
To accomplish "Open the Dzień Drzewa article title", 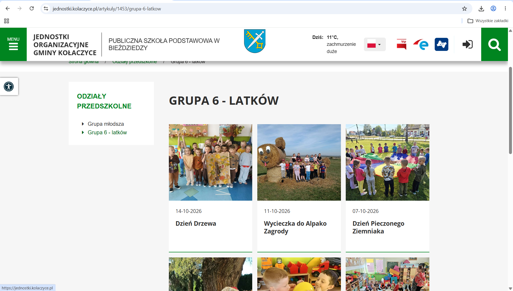I will tap(196, 224).
